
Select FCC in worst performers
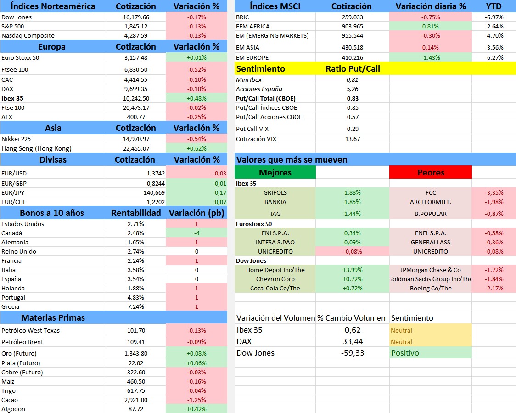431,192
